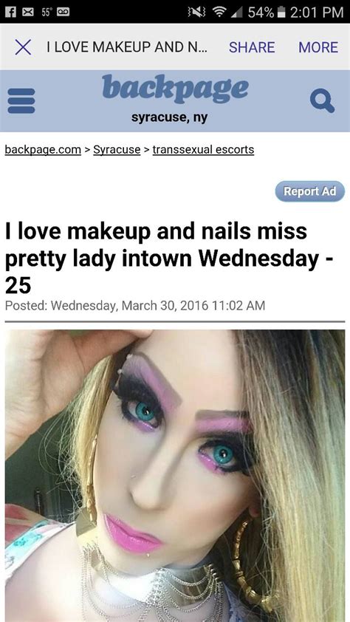The height and width of the screenshot is (622, 350).
Task: Click the backpage logo
Action: click(x=175, y=89)
